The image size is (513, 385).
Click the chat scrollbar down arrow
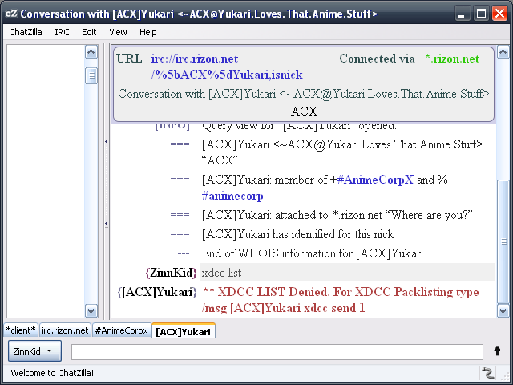point(503,311)
